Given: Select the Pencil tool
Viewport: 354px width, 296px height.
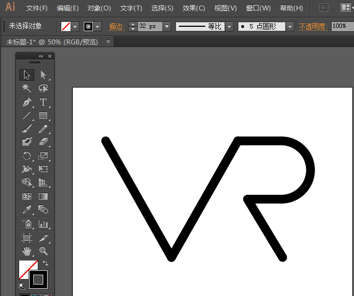Looking at the screenshot, I should pyautogui.click(x=43, y=129).
